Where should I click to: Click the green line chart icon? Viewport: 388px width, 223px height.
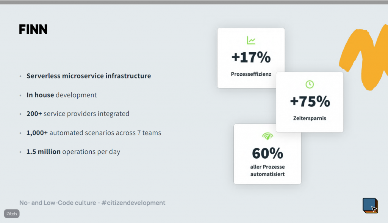(251, 40)
